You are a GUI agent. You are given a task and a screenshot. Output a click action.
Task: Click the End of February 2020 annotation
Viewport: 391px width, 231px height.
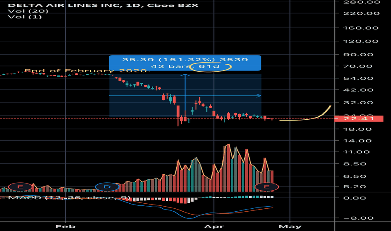coord(87,71)
